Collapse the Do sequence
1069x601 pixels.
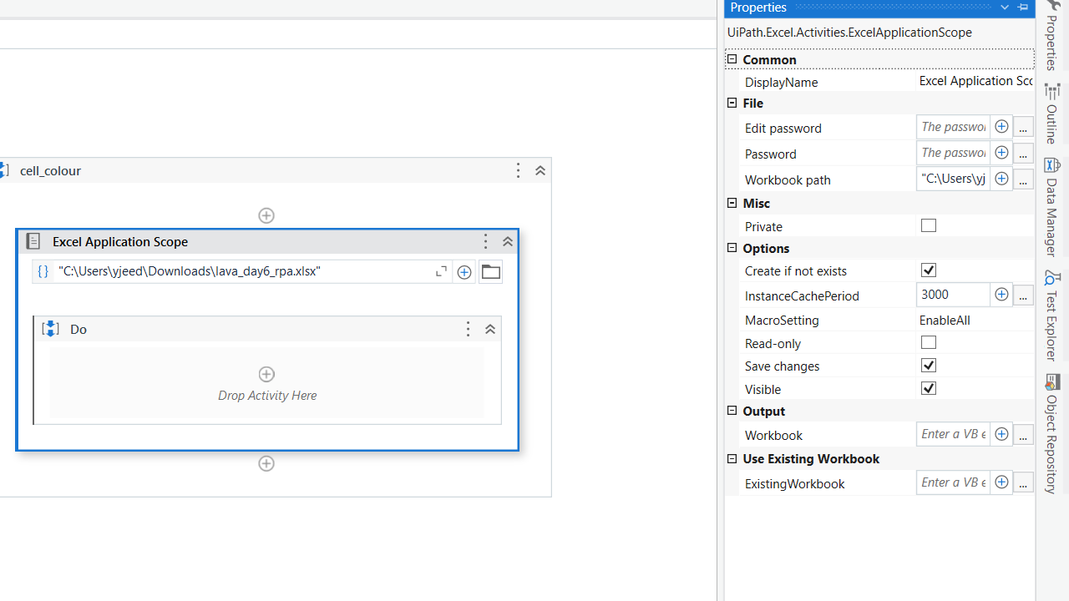(x=490, y=329)
